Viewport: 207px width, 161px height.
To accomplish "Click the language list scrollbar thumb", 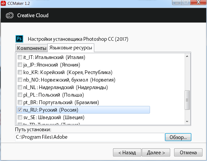I will pos(187,100).
